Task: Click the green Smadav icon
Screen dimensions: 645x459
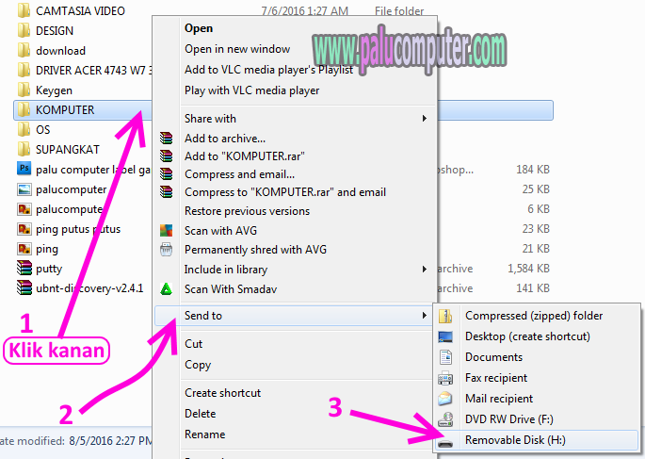Action: tap(166, 289)
